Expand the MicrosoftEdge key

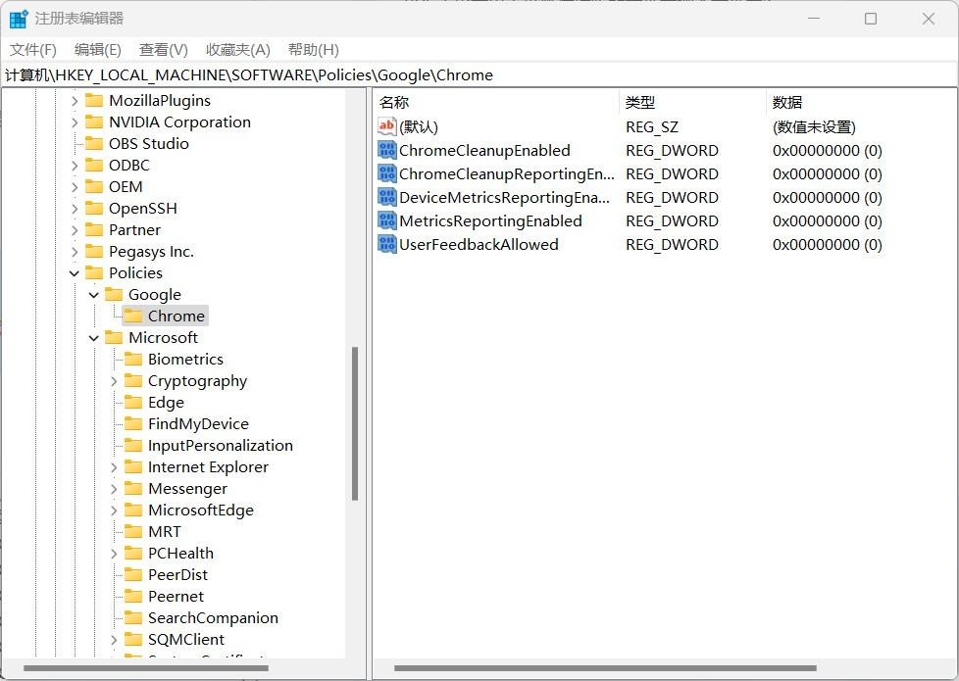[x=114, y=510]
